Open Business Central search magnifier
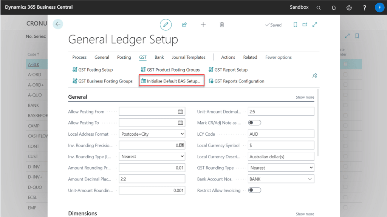 (x=319, y=7)
